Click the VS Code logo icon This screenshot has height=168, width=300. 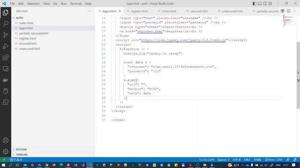[x=4, y=4]
